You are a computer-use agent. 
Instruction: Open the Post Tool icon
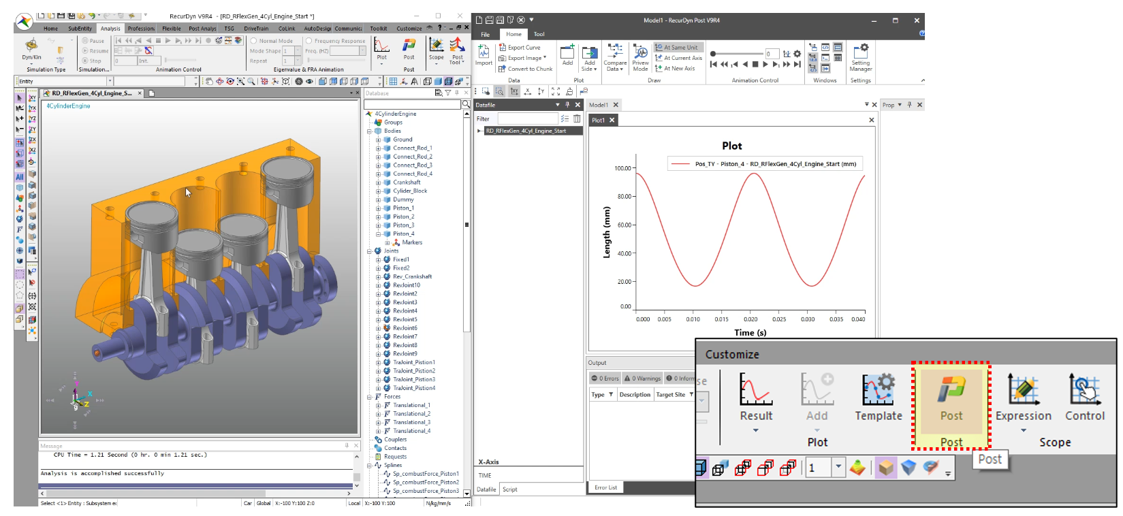coord(457,50)
